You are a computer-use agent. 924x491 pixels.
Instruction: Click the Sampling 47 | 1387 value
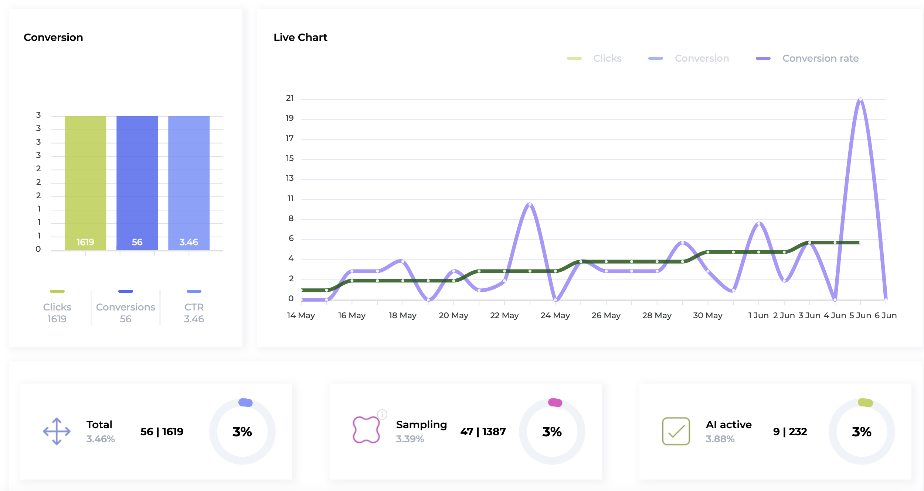click(483, 432)
